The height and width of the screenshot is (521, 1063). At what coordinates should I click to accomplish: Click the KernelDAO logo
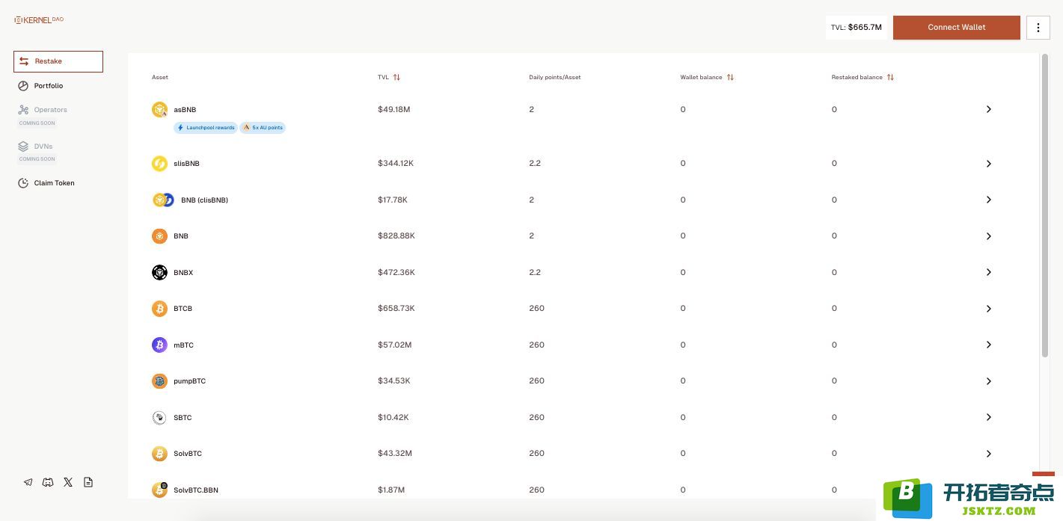[x=39, y=20]
